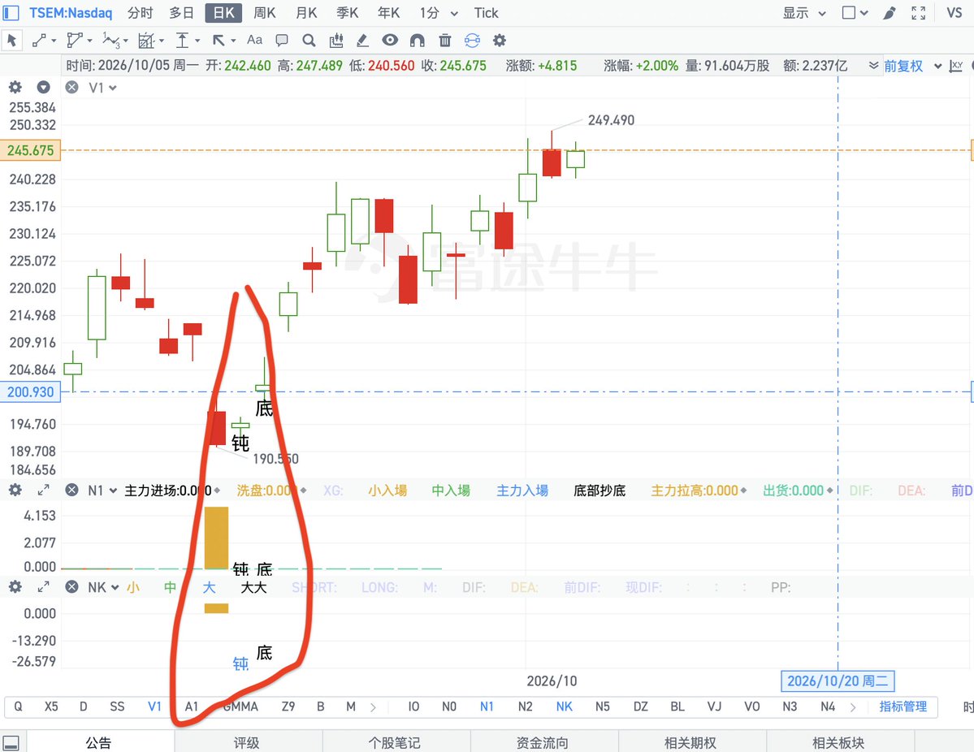
Task: Select the GMMA indicator shortcut
Action: [240, 707]
